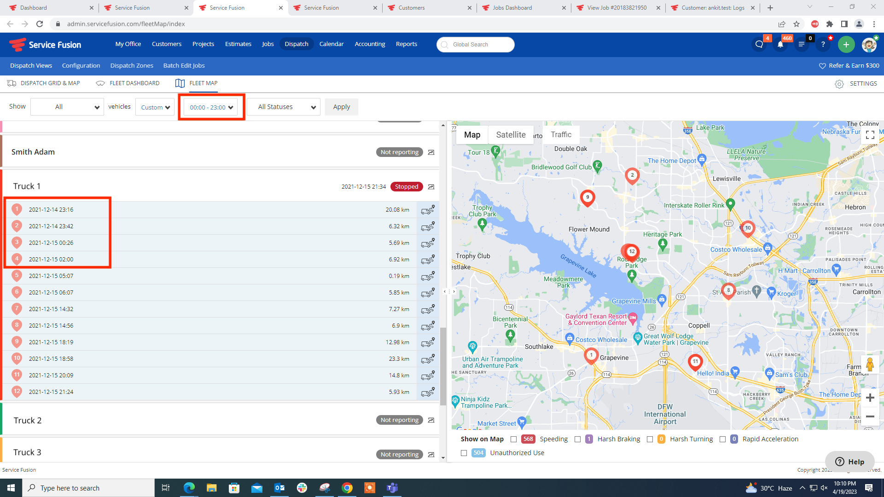This screenshot has height=497, width=884.
Task: Click the scrollbar down arrow in list
Action: coord(443,458)
